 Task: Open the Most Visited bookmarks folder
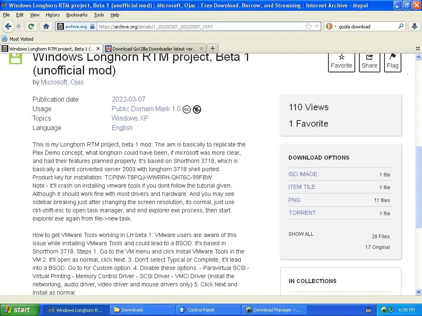point(18,39)
